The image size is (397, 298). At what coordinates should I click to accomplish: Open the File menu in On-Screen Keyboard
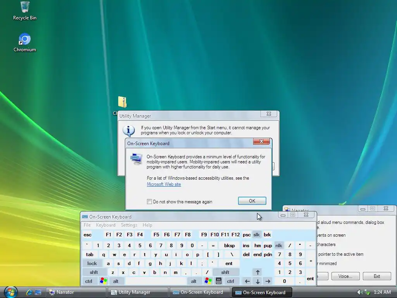87,225
